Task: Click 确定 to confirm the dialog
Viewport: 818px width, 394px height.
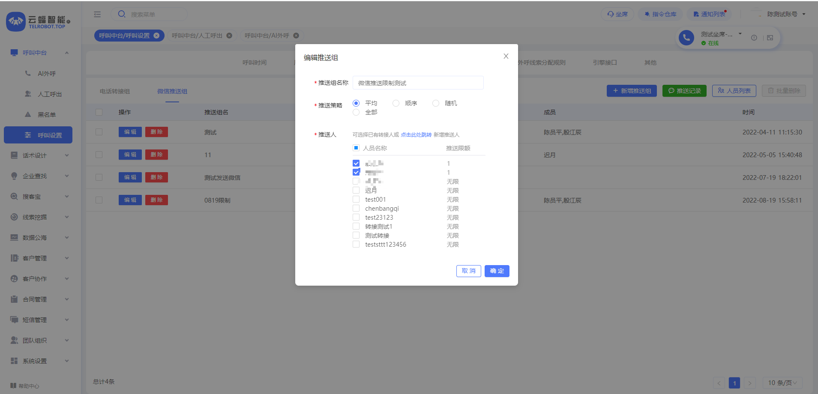Action: [x=497, y=271]
